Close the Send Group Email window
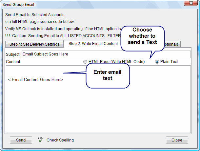 [191, 3]
